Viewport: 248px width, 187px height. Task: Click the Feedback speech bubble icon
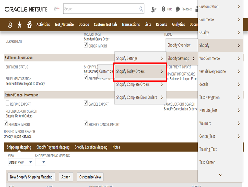178,9
